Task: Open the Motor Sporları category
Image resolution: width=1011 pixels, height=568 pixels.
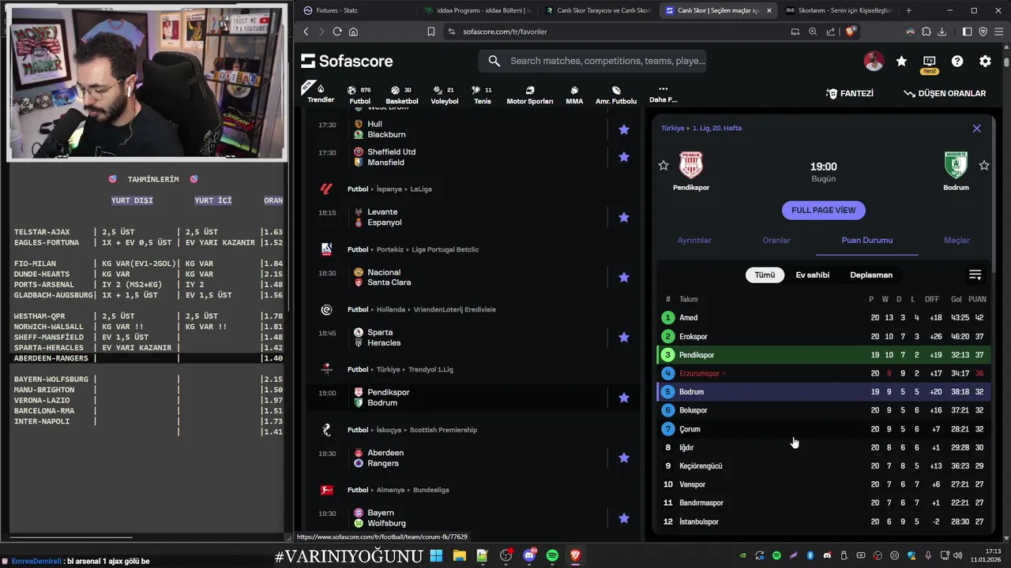Action: click(x=530, y=95)
